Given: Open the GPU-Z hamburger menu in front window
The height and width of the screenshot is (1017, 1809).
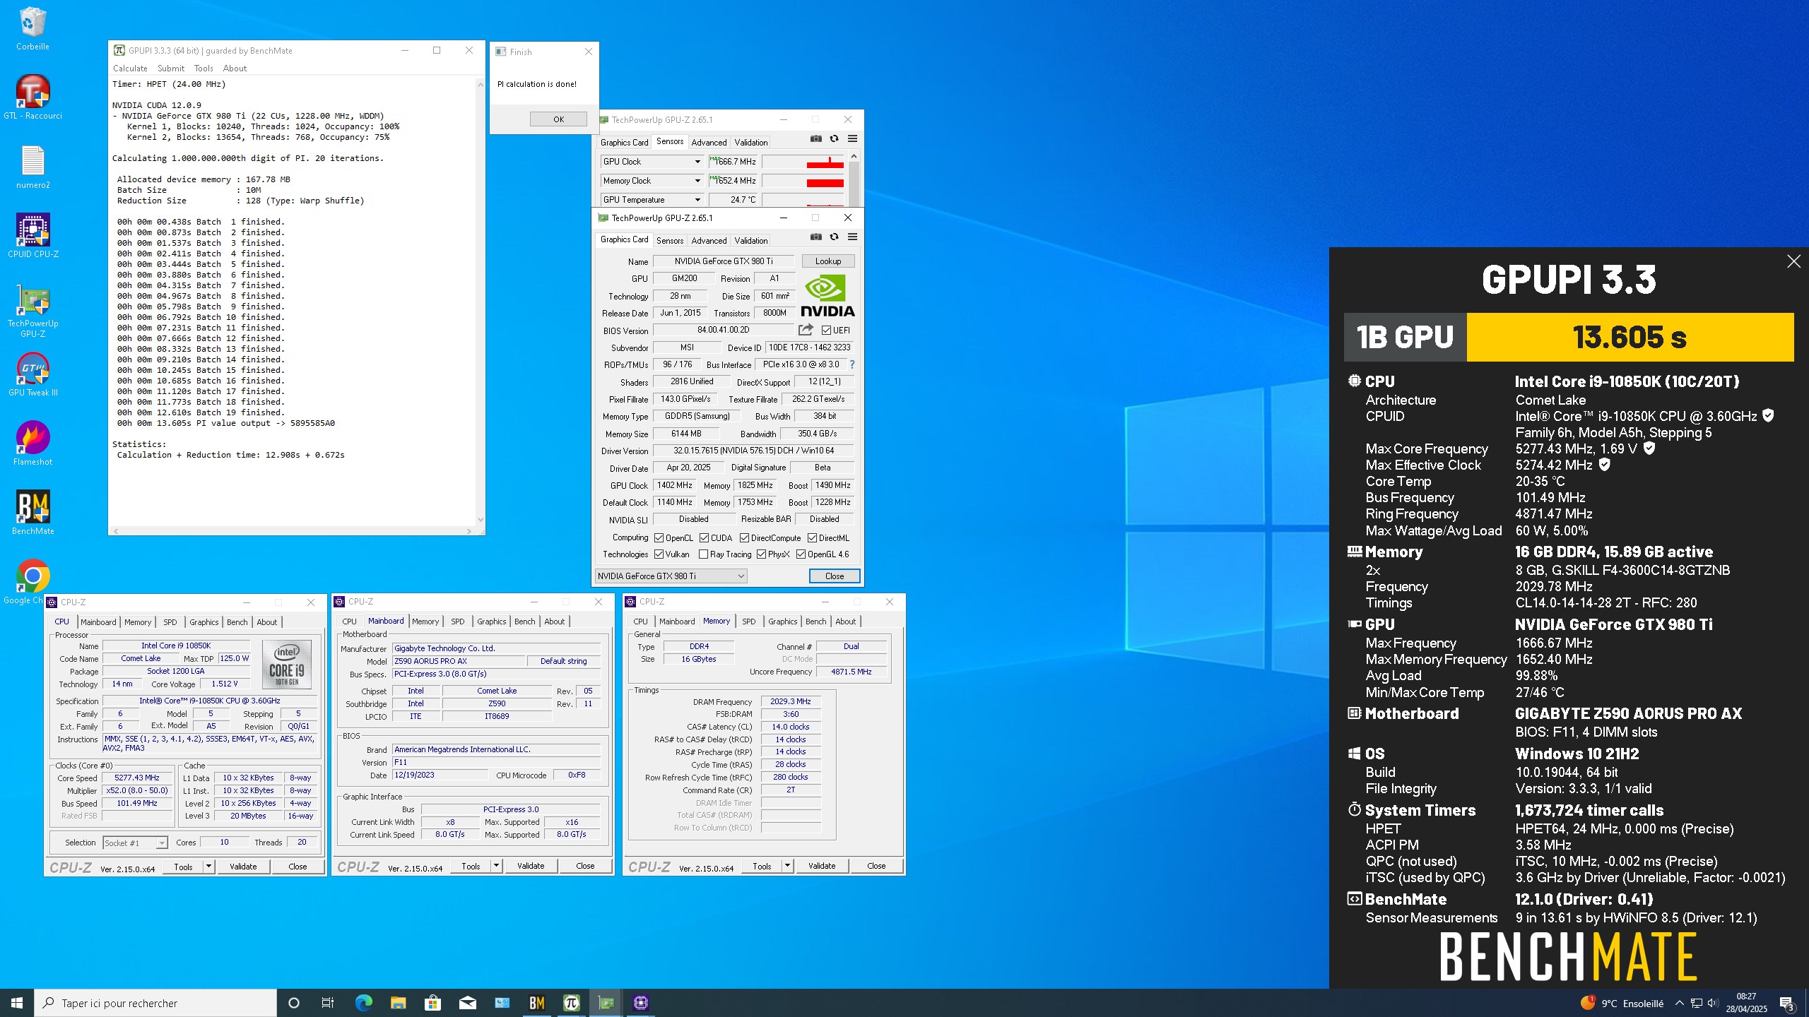Looking at the screenshot, I should click(x=852, y=237).
